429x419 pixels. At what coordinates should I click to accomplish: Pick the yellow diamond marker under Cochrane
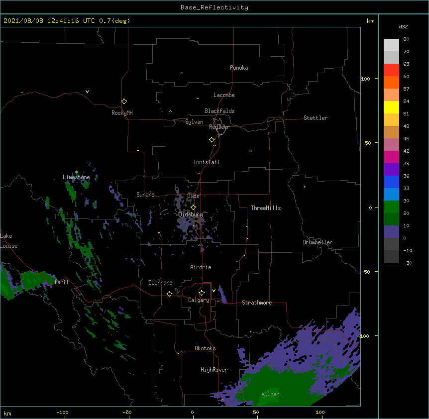pyautogui.click(x=169, y=294)
